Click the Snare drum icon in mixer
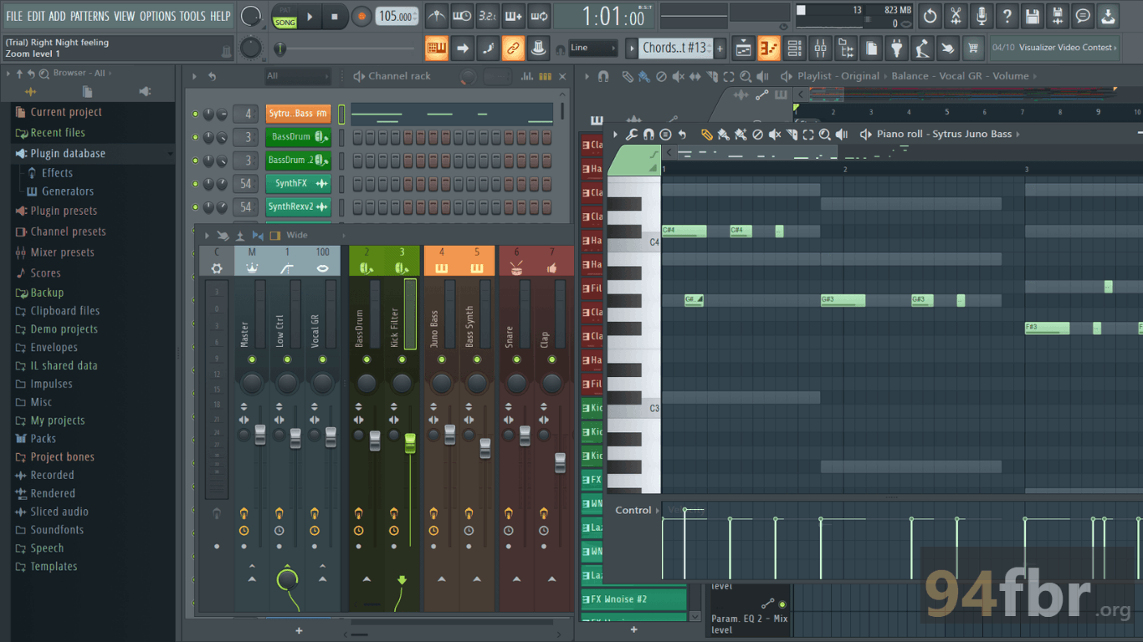Screen dimensions: 1143x642 516,267
